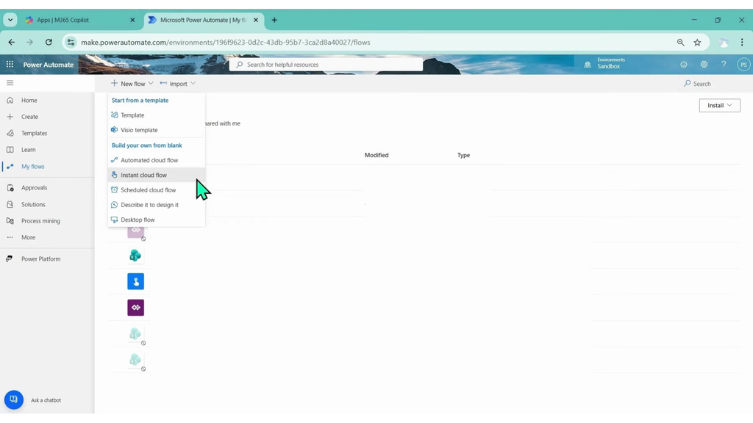The width and height of the screenshot is (753, 423).
Task: Open the browser profile avatar icon
Action: (724, 42)
